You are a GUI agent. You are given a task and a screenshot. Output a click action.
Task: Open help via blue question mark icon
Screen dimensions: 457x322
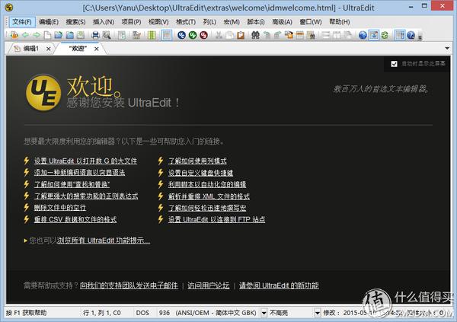point(411,35)
